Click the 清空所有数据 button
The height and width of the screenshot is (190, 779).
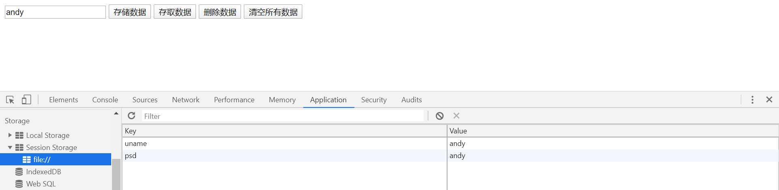tap(273, 12)
